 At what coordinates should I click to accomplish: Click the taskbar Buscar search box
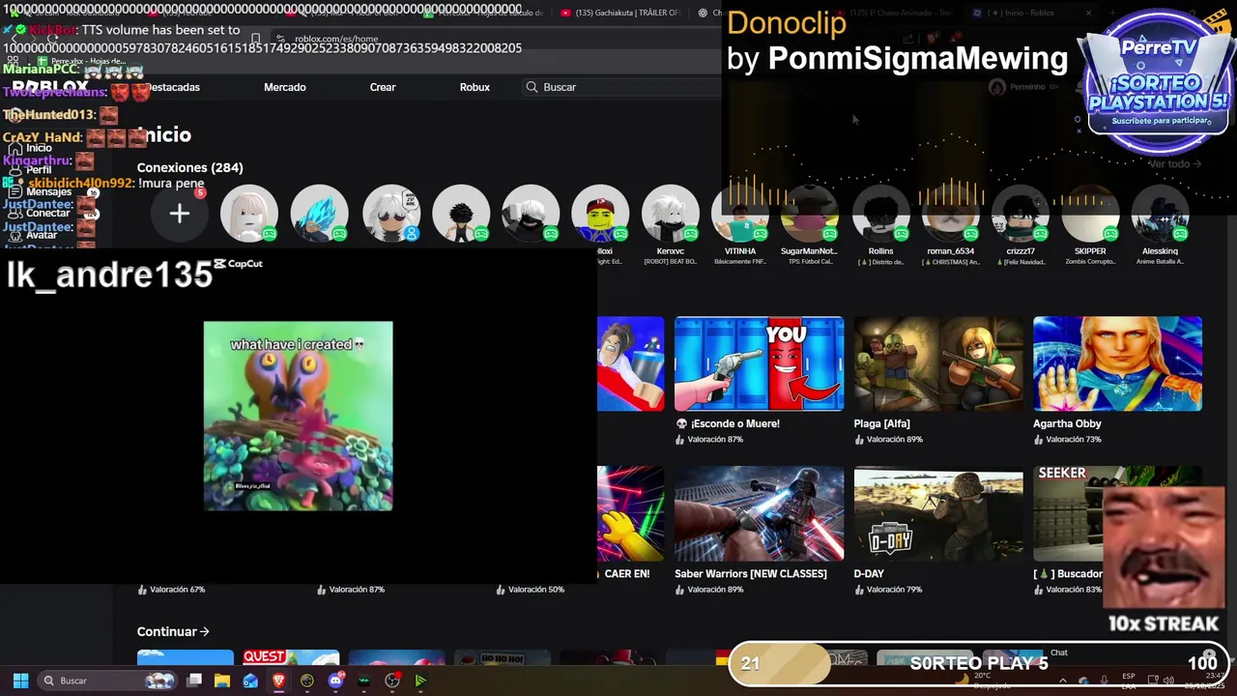(109, 681)
